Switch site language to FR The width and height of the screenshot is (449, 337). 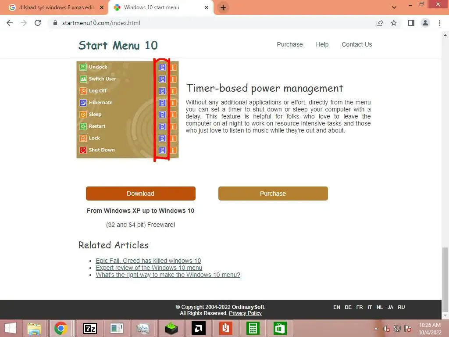[x=360, y=307]
